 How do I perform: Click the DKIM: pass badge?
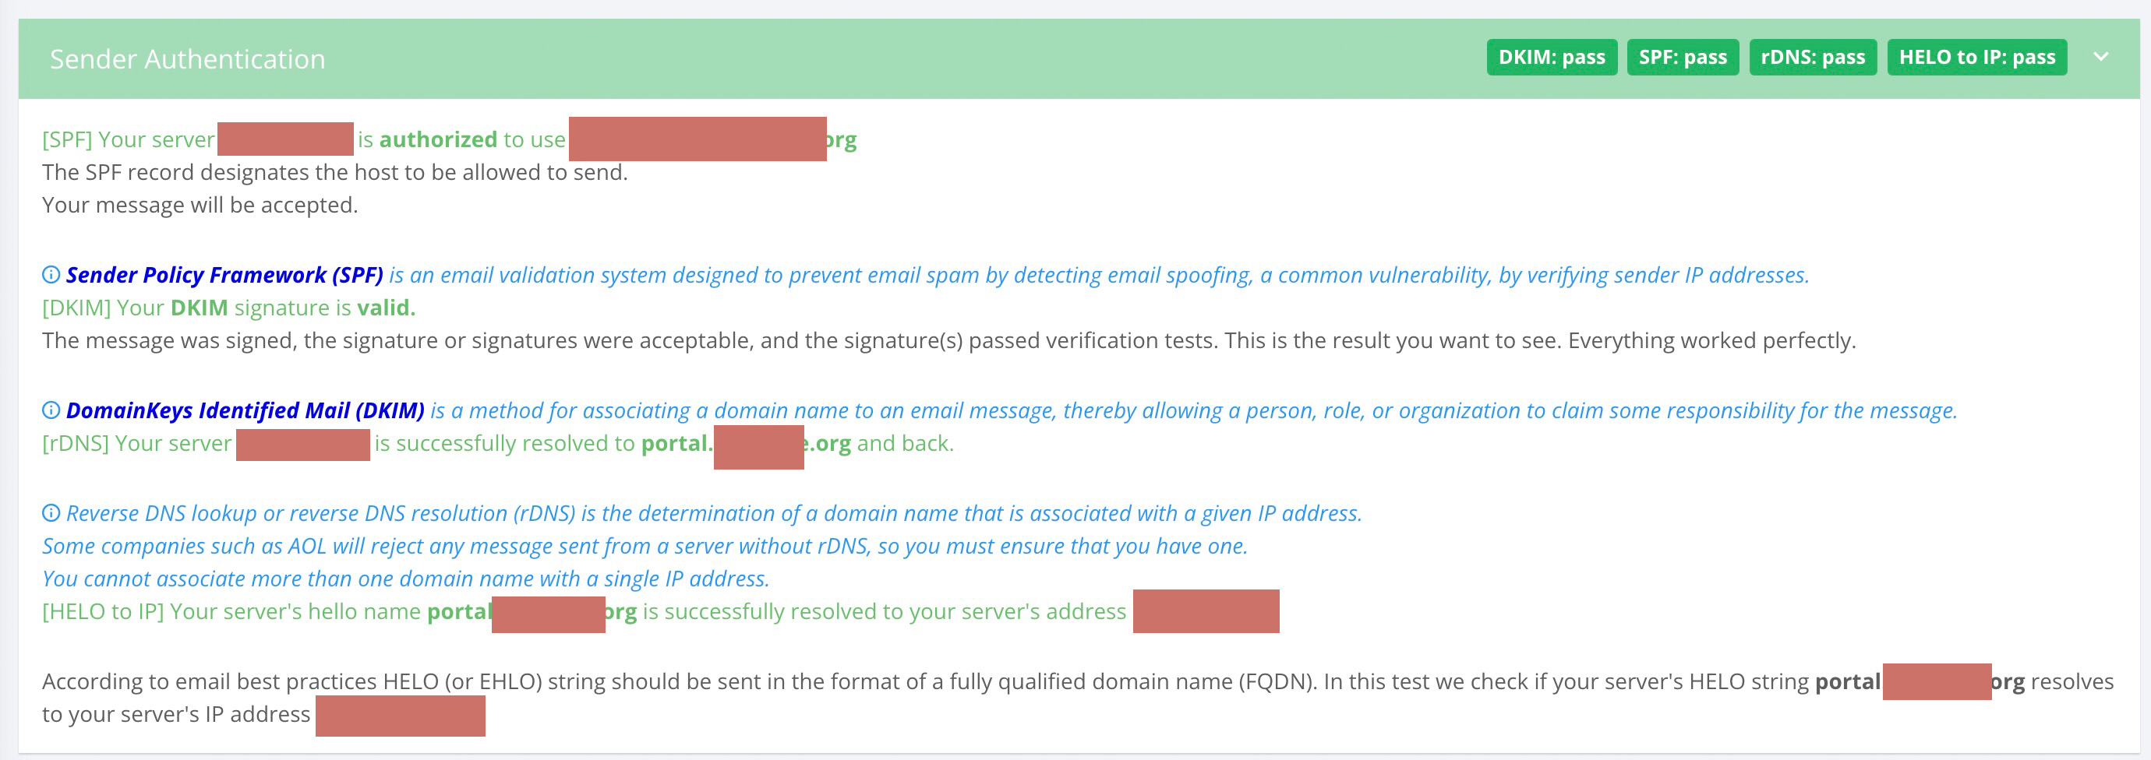click(x=1552, y=58)
